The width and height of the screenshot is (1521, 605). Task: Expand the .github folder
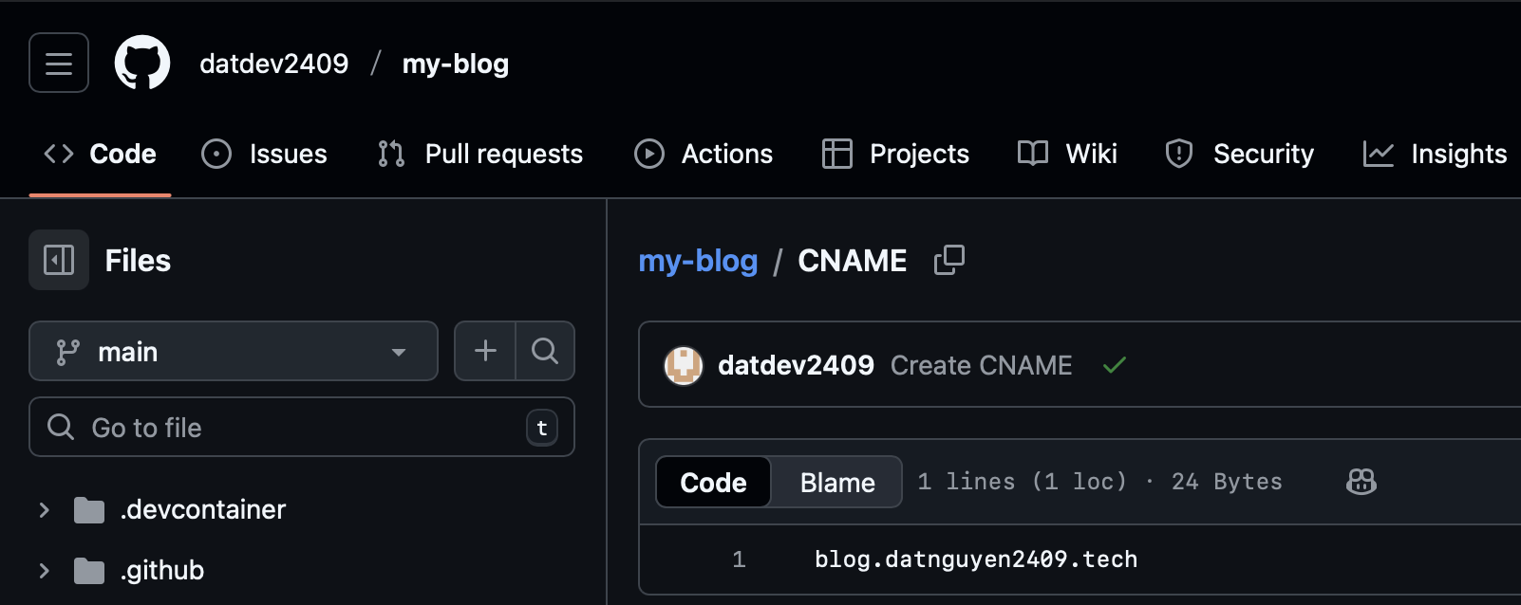44,571
